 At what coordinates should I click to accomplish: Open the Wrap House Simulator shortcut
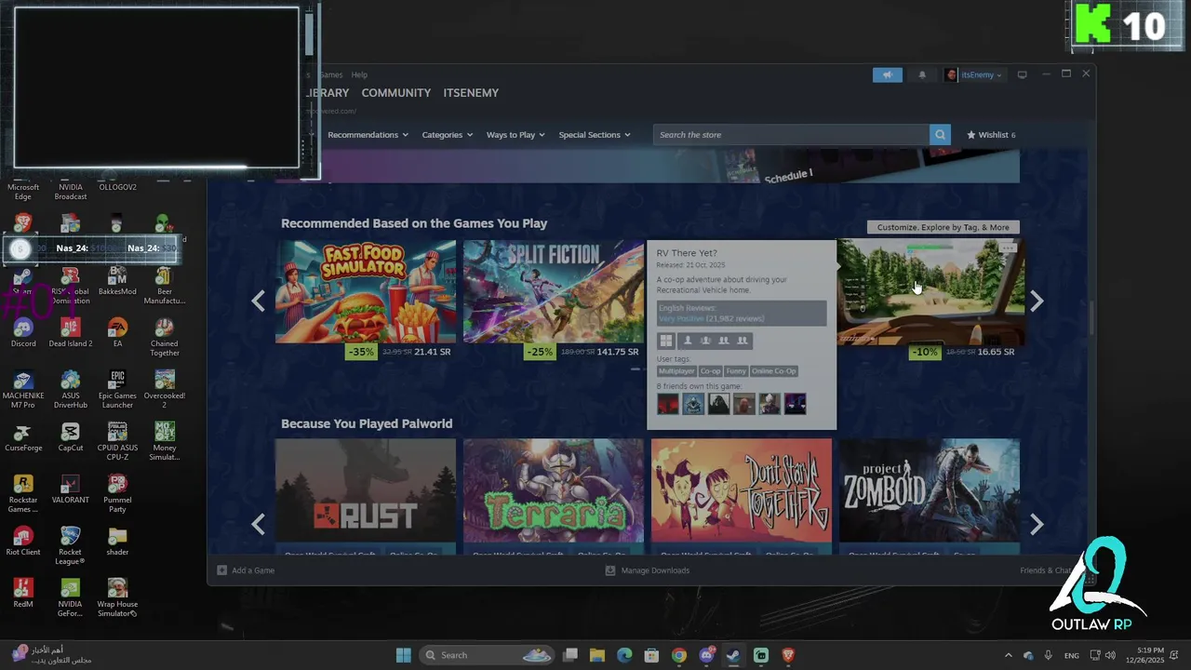[x=117, y=598]
